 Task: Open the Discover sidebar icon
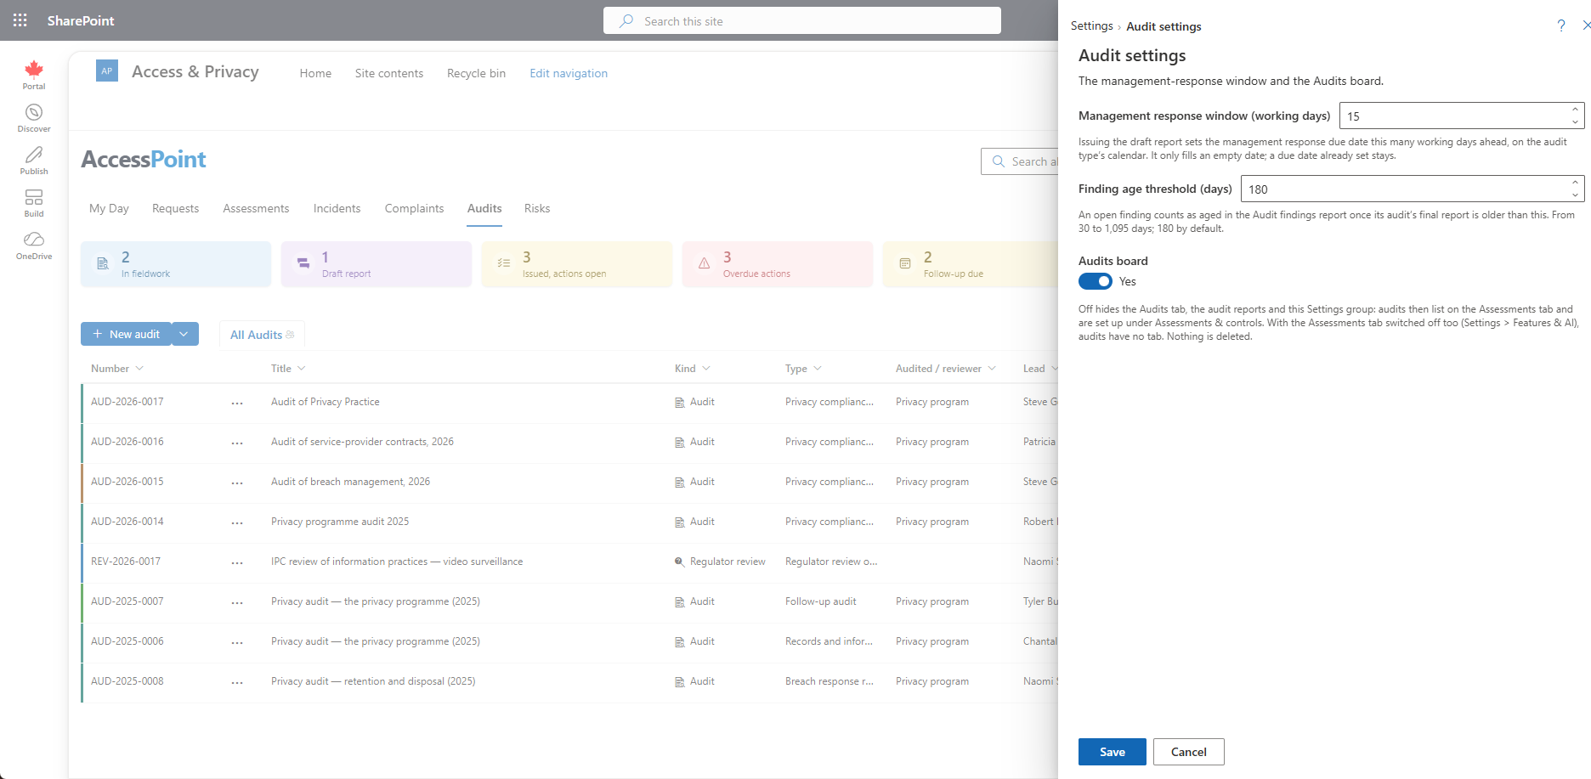34,112
